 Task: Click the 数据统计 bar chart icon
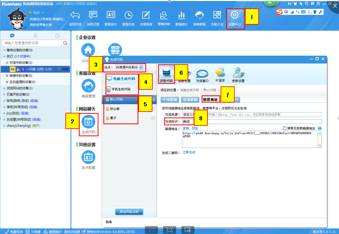(181, 16)
